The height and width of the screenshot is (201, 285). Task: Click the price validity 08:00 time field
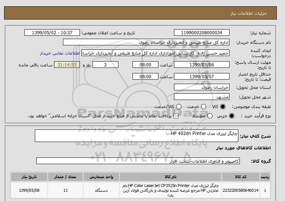(x=145, y=76)
